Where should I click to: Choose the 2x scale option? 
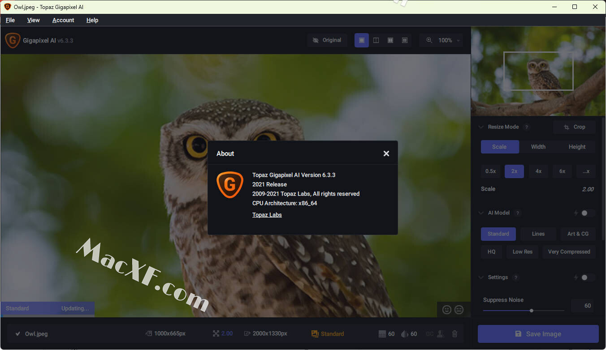point(514,171)
